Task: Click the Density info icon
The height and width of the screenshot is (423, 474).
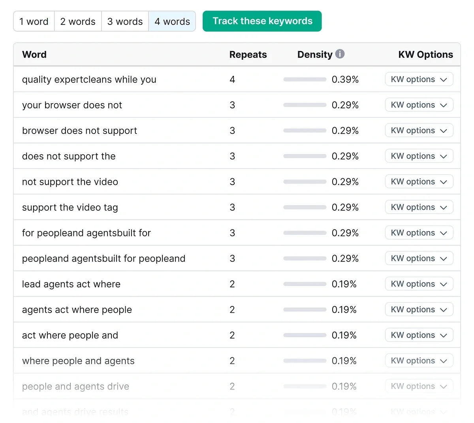Action: [x=340, y=54]
